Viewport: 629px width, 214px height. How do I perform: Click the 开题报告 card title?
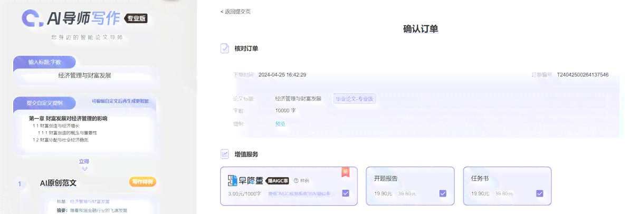pos(386,178)
